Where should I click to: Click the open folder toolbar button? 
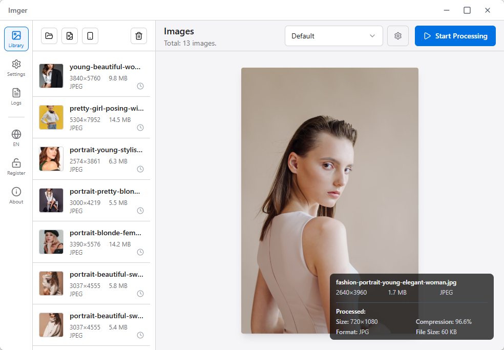tap(49, 36)
